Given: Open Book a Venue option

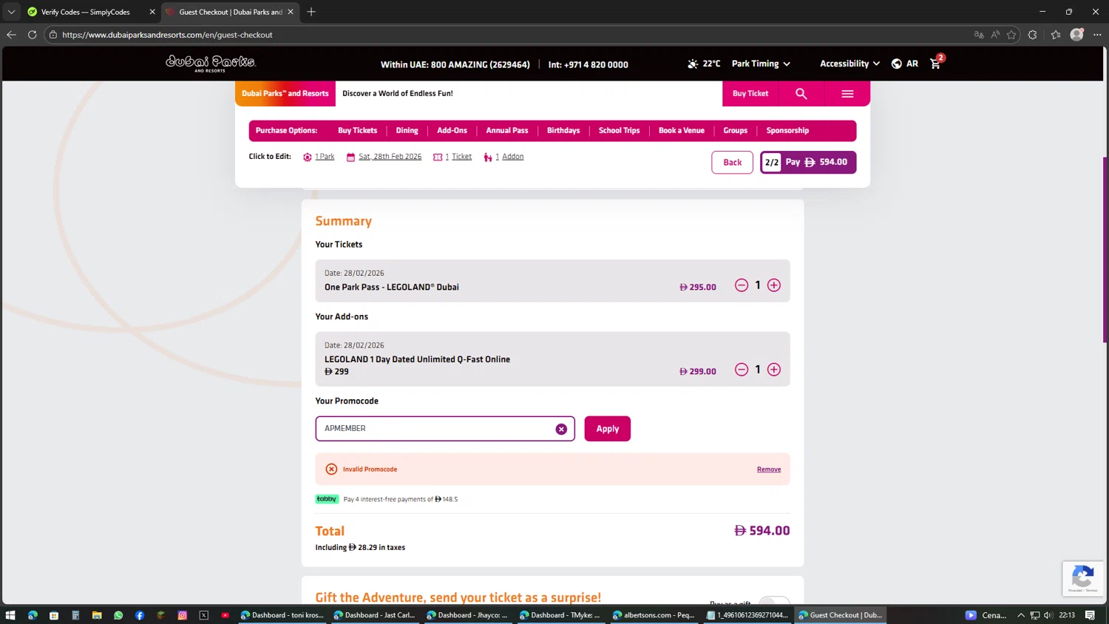Looking at the screenshot, I should (682, 131).
